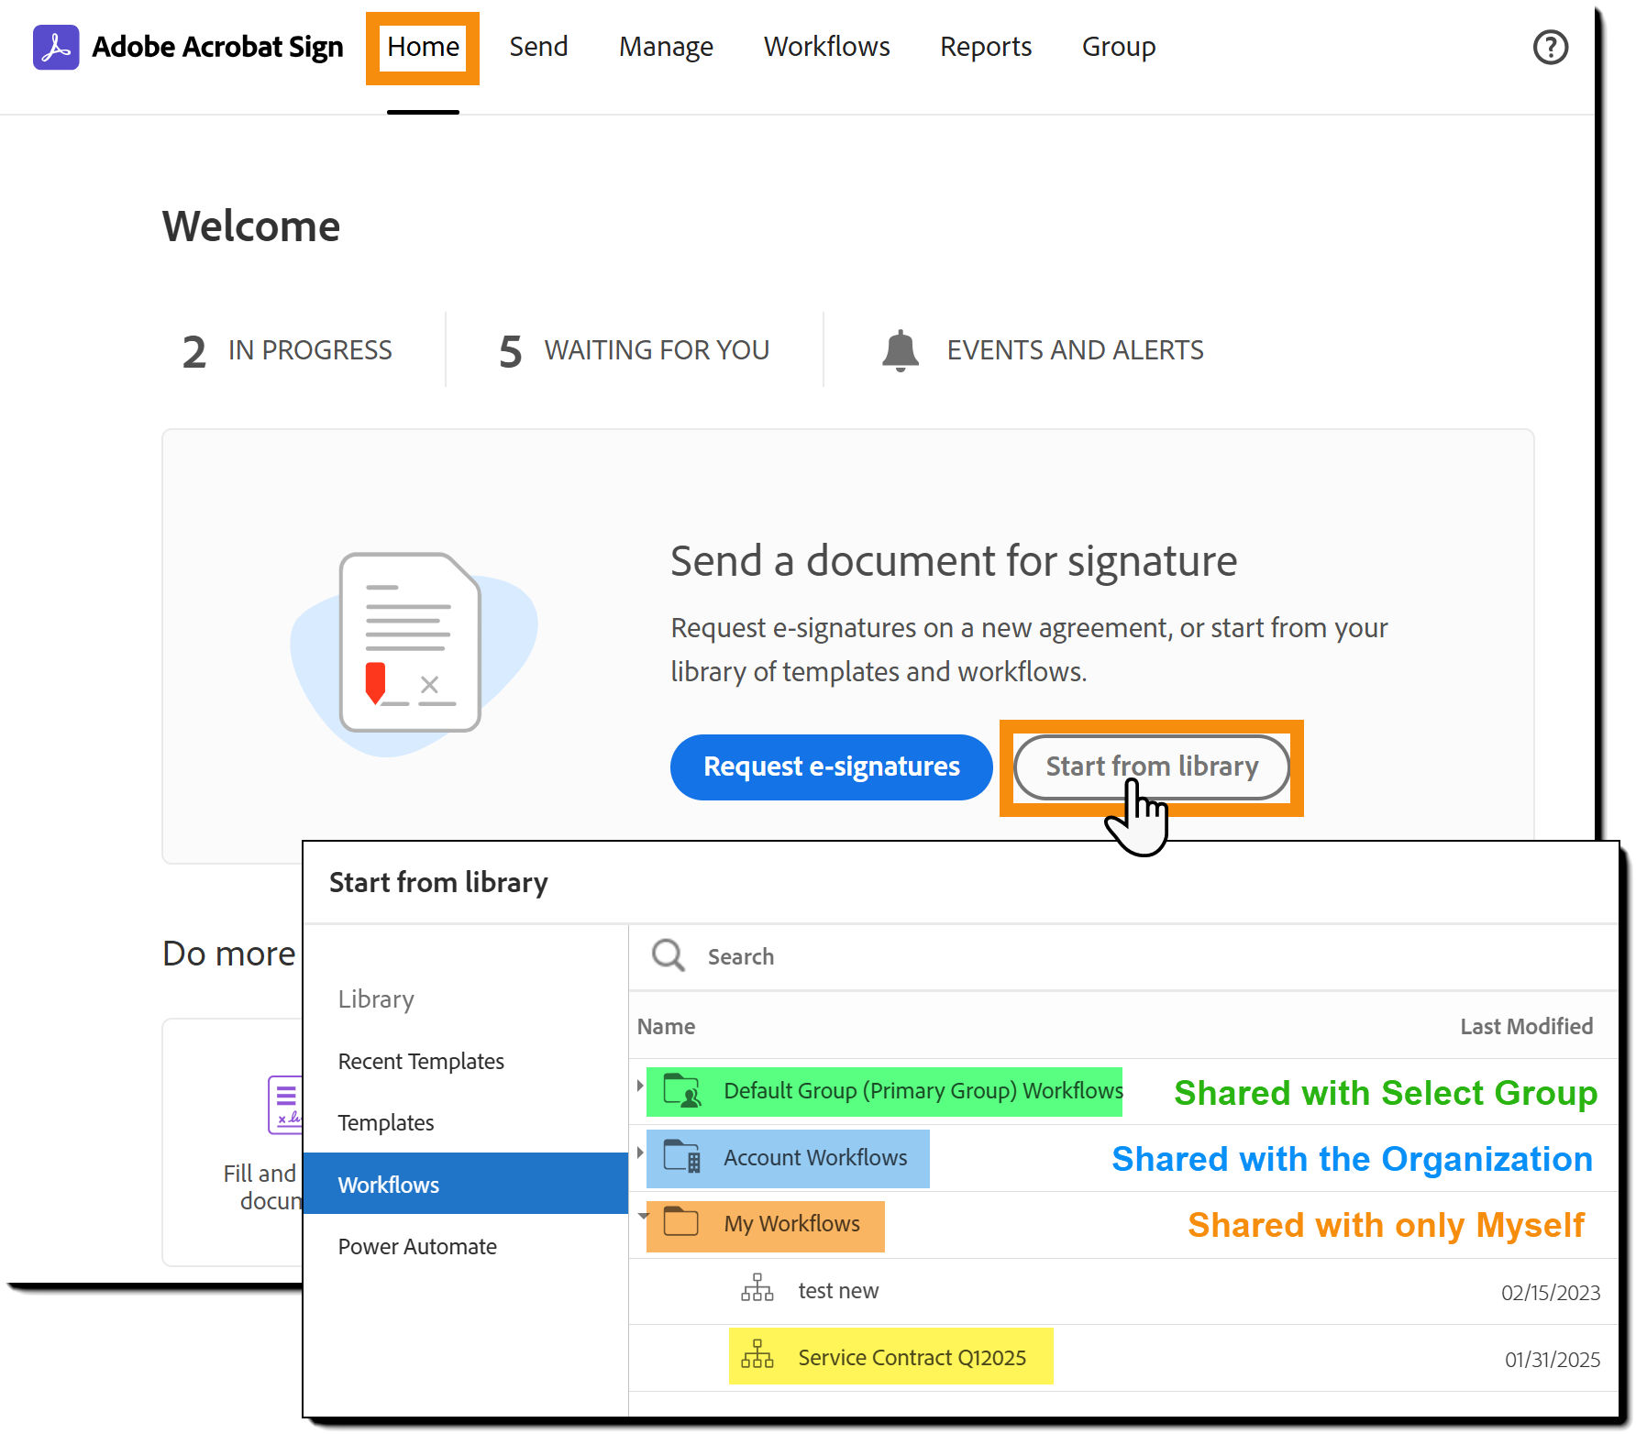This screenshot has width=1636, height=1434.
Task: Click the Events and Alerts bell icon
Action: tap(901, 348)
